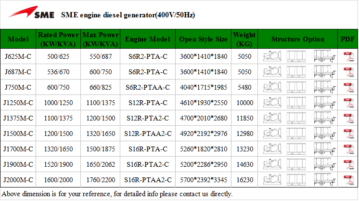Image resolution: width=359 pixels, height=201 pixels.
Task: Select model cell J1900M-C
Action: tap(18, 164)
